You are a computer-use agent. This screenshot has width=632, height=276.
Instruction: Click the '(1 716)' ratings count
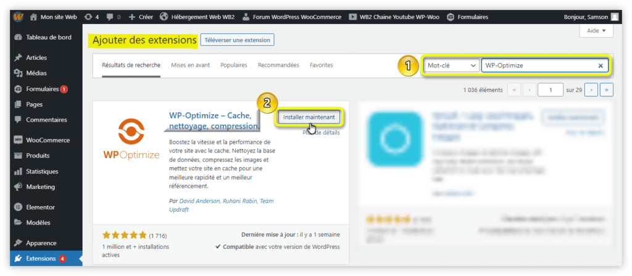click(x=157, y=236)
